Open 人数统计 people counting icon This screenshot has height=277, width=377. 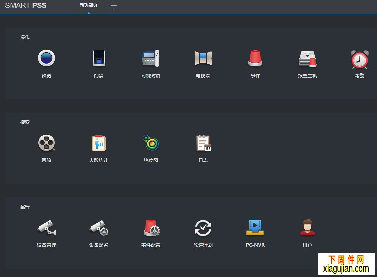click(x=99, y=143)
